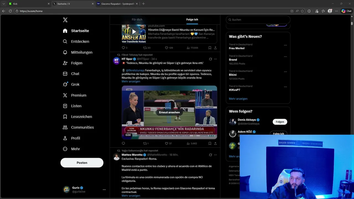Switch to the Für dich tab
Image resolution: width=354 pixels, height=199 pixels.
[137, 20]
